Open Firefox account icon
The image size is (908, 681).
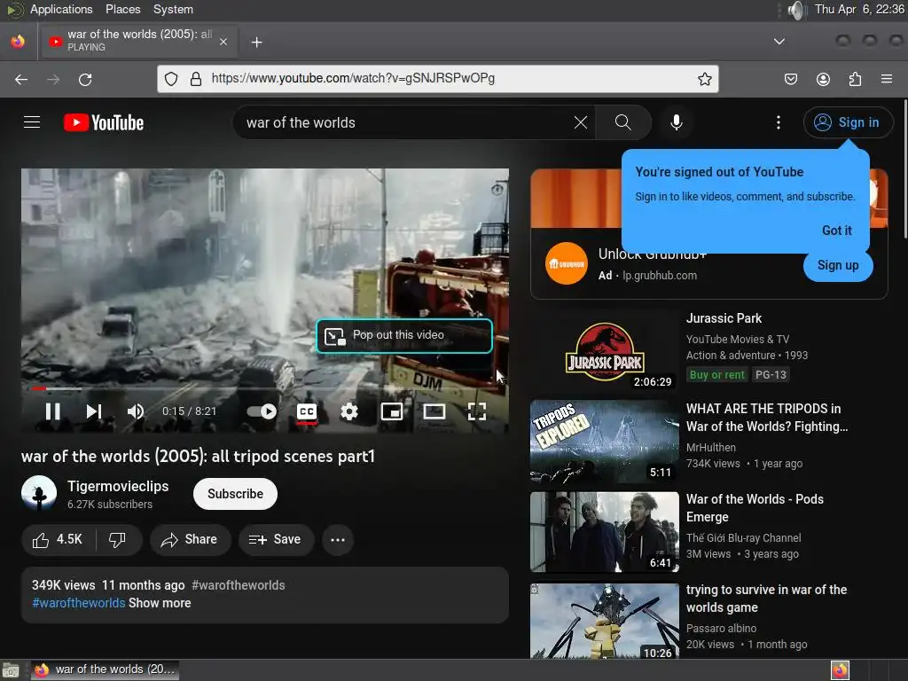(x=823, y=79)
